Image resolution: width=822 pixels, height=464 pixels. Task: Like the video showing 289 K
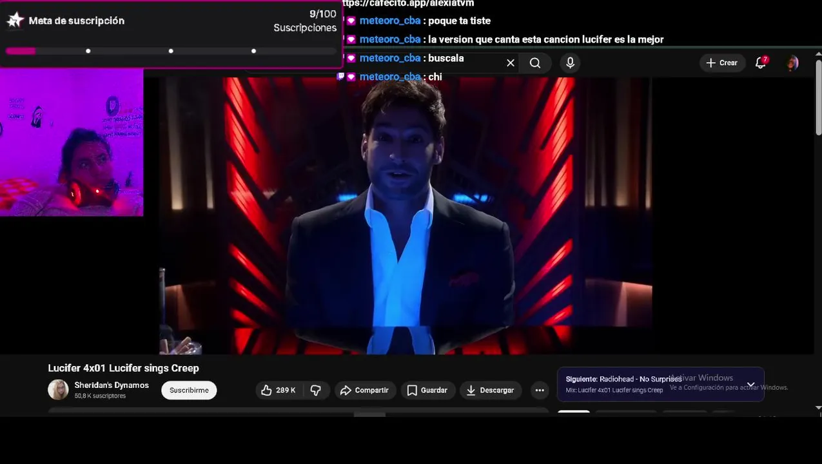click(x=279, y=390)
